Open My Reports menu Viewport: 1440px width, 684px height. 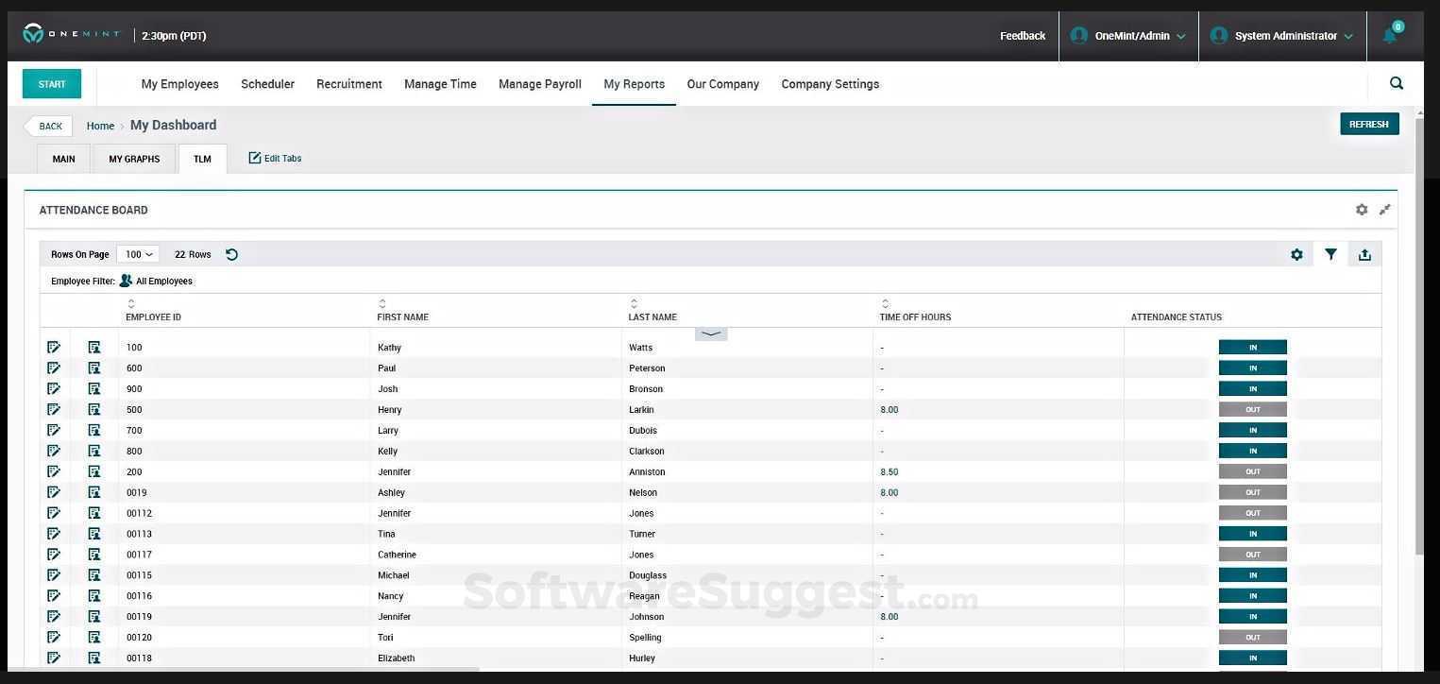pos(634,84)
